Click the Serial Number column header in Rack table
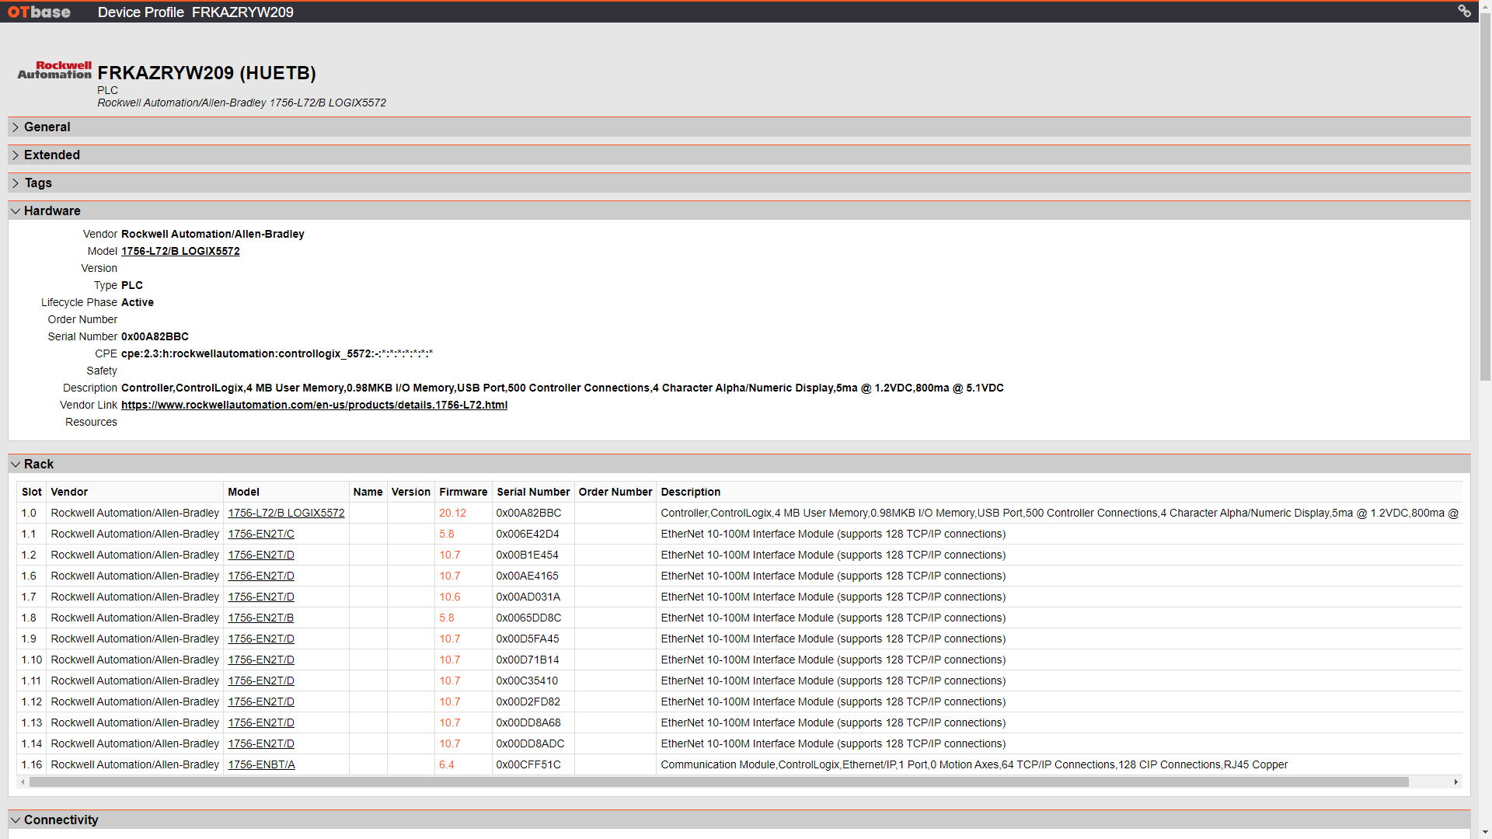1492x839 pixels. (533, 492)
